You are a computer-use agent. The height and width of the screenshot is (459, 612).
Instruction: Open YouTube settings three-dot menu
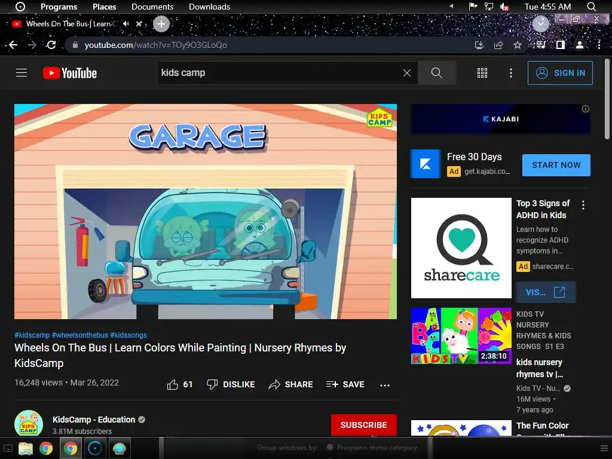click(x=510, y=73)
